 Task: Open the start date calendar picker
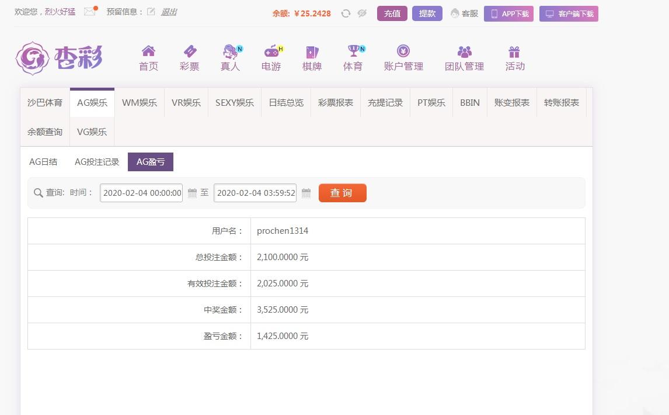click(x=193, y=193)
